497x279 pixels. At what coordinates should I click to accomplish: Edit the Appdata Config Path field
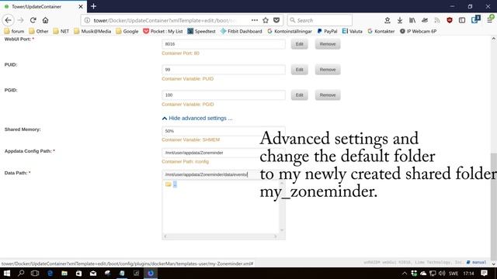[224, 153]
